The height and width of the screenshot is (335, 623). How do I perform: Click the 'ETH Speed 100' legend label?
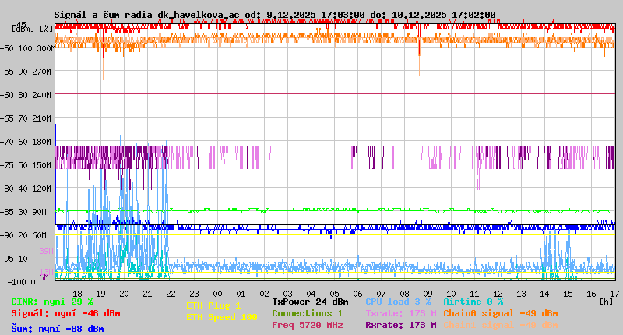[x=222, y=317]
